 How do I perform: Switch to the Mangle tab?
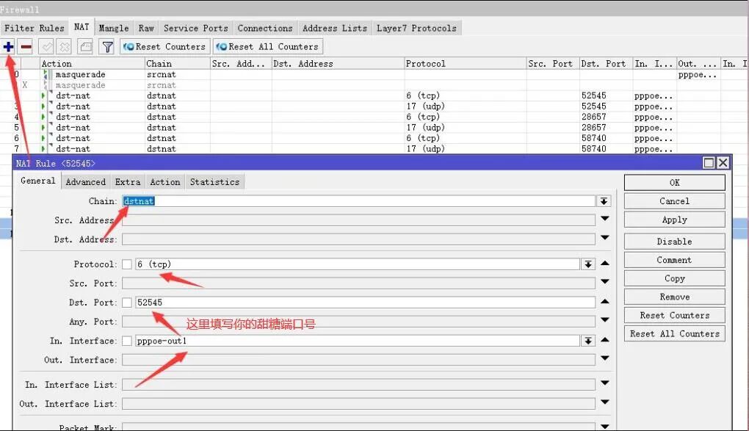coord(113,27)
